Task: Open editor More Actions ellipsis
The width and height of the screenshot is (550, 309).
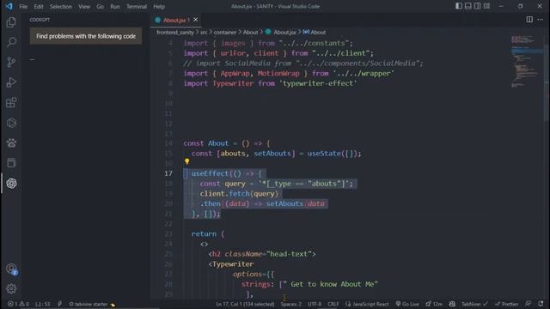Action: click(541, 20)
